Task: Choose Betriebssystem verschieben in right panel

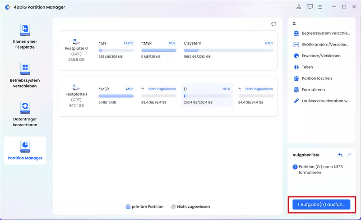Action: (322, 33)
